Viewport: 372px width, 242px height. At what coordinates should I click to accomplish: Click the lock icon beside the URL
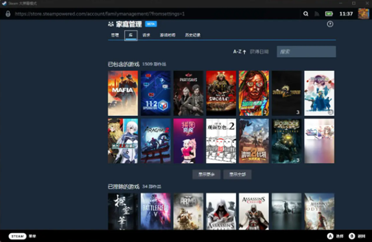tap(8, 14)
